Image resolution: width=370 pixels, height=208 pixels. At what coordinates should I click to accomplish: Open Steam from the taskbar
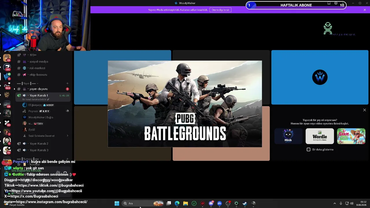point(245,203)
